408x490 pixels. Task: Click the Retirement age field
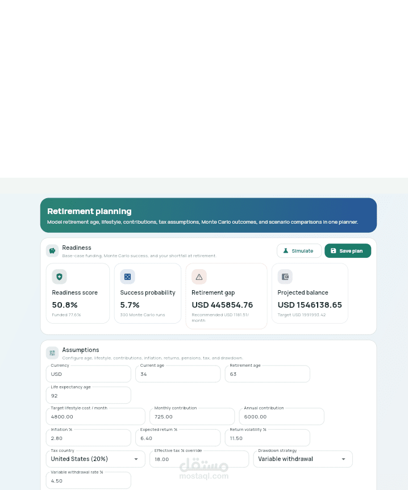point(267,374)
